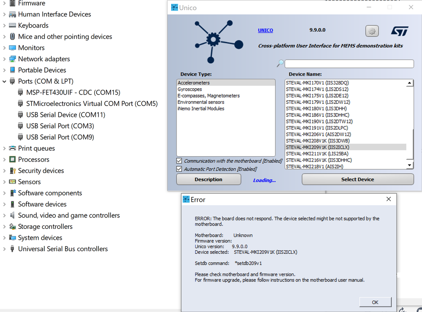422x312 pixels.
Task: Select STEVAL-MKI186V1 (IIS3DHHC) device
Action: tap(346, 115)
